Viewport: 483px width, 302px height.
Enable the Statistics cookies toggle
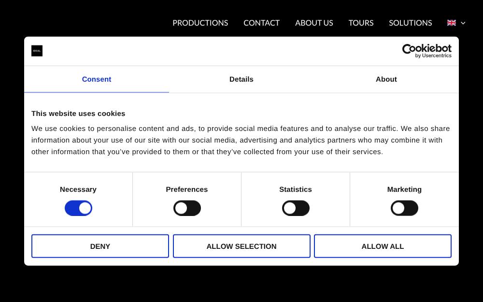coord(296,208)
